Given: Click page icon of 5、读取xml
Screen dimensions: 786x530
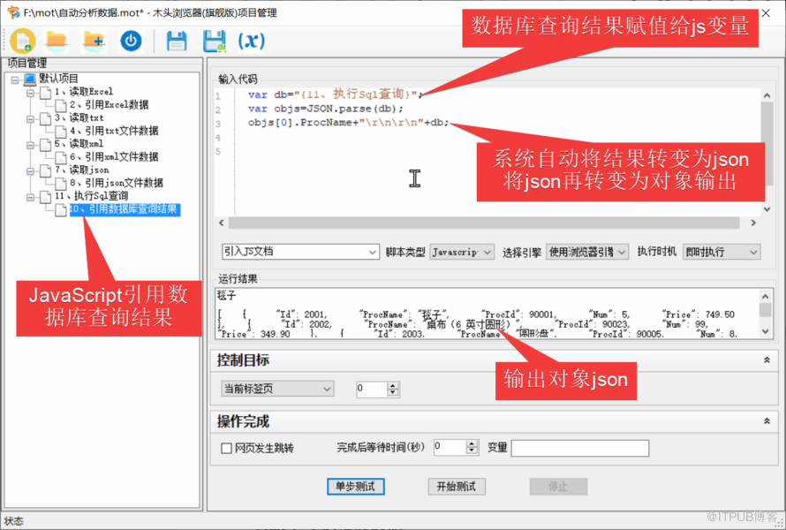Looking at the screenshot, I should (46, 144).
